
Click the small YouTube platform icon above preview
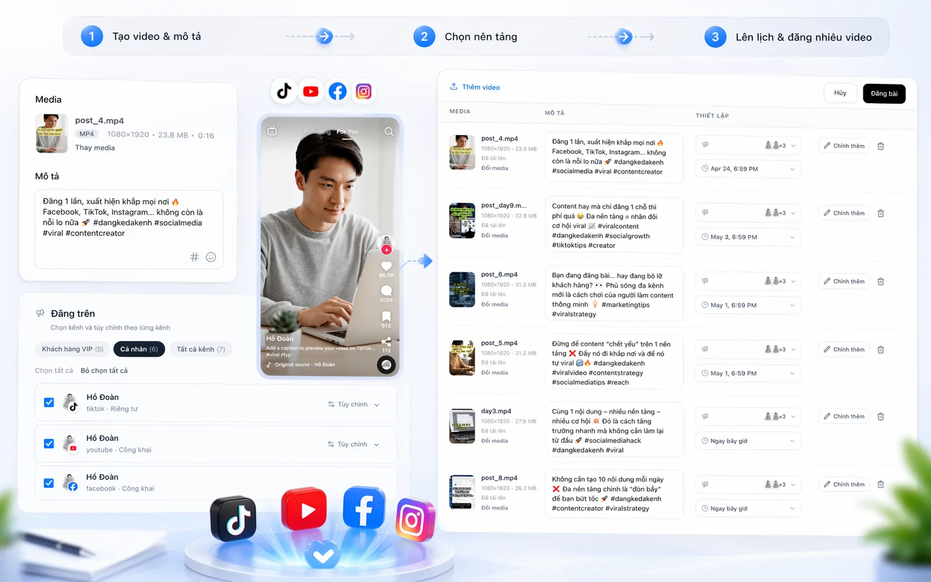tap(311, 92)
